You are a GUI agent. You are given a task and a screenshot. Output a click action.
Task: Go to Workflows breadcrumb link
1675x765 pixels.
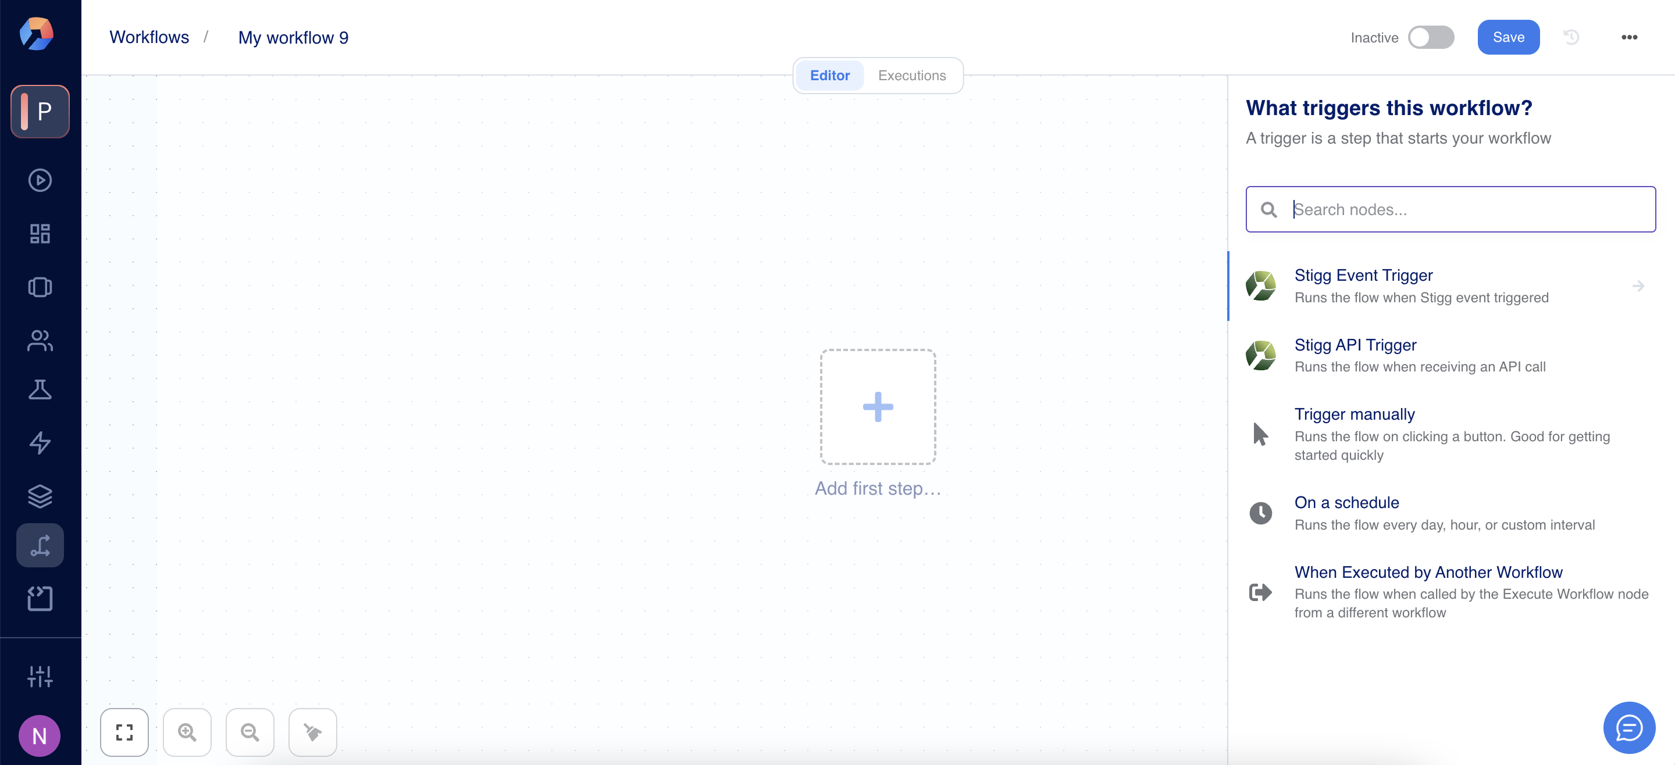click(x=149, y=37)
